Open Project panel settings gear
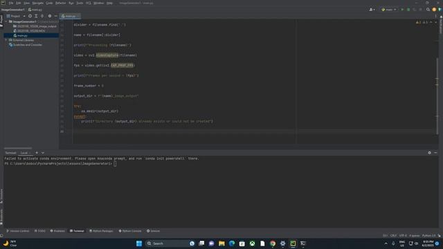The width and height of the screenshot is (443, 249). (x=50, y=16)
